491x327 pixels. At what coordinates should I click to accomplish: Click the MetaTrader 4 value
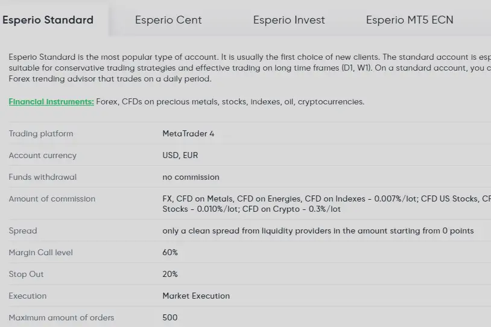point(188,133)
